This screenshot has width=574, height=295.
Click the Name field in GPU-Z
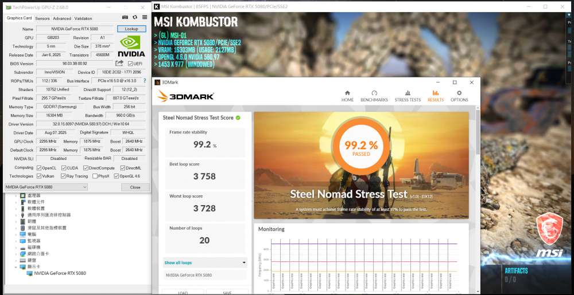click(75, 29)
